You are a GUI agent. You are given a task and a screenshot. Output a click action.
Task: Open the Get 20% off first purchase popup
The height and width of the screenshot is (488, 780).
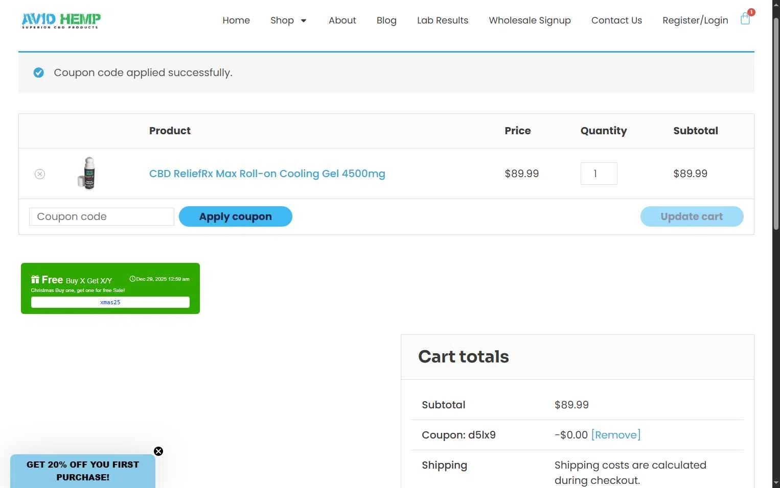tap(83, 471)
